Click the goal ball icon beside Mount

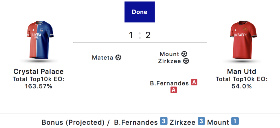point(185,54)
